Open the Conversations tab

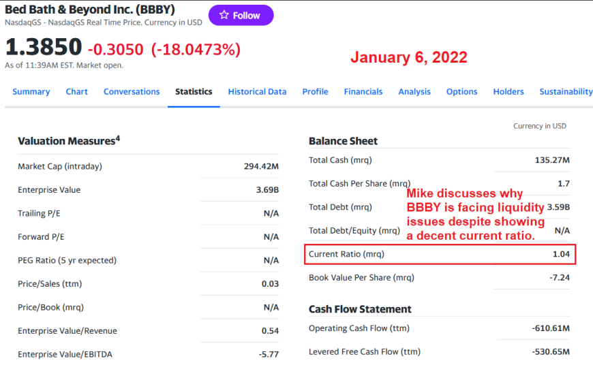pyautogui.click(x=132, y=91)
